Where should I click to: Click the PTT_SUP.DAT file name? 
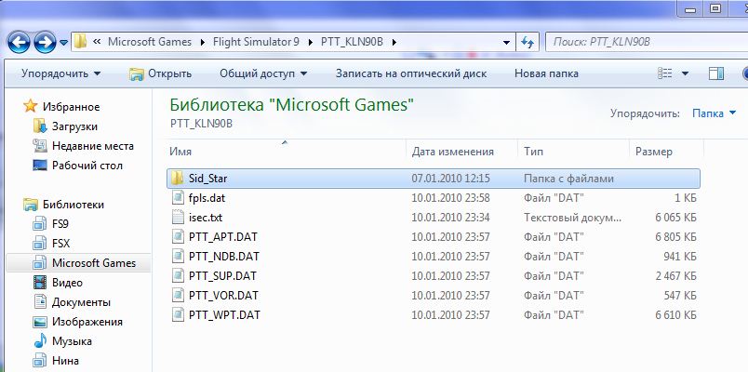coord(222,276)
